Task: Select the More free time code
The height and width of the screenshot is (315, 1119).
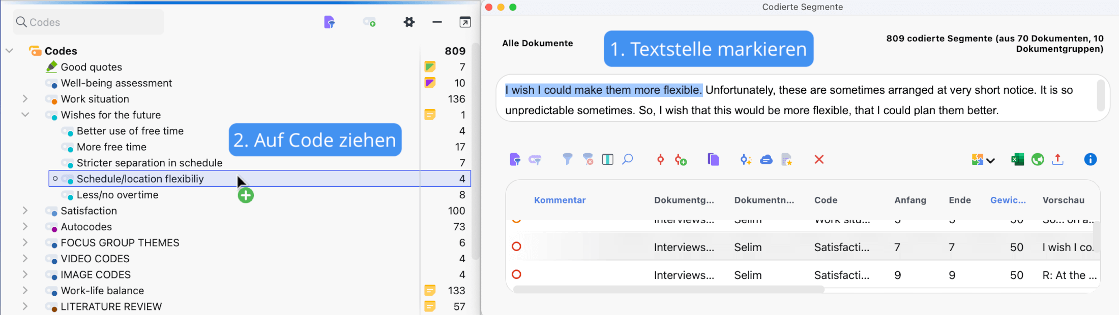Action: click(x=111, y=147)
